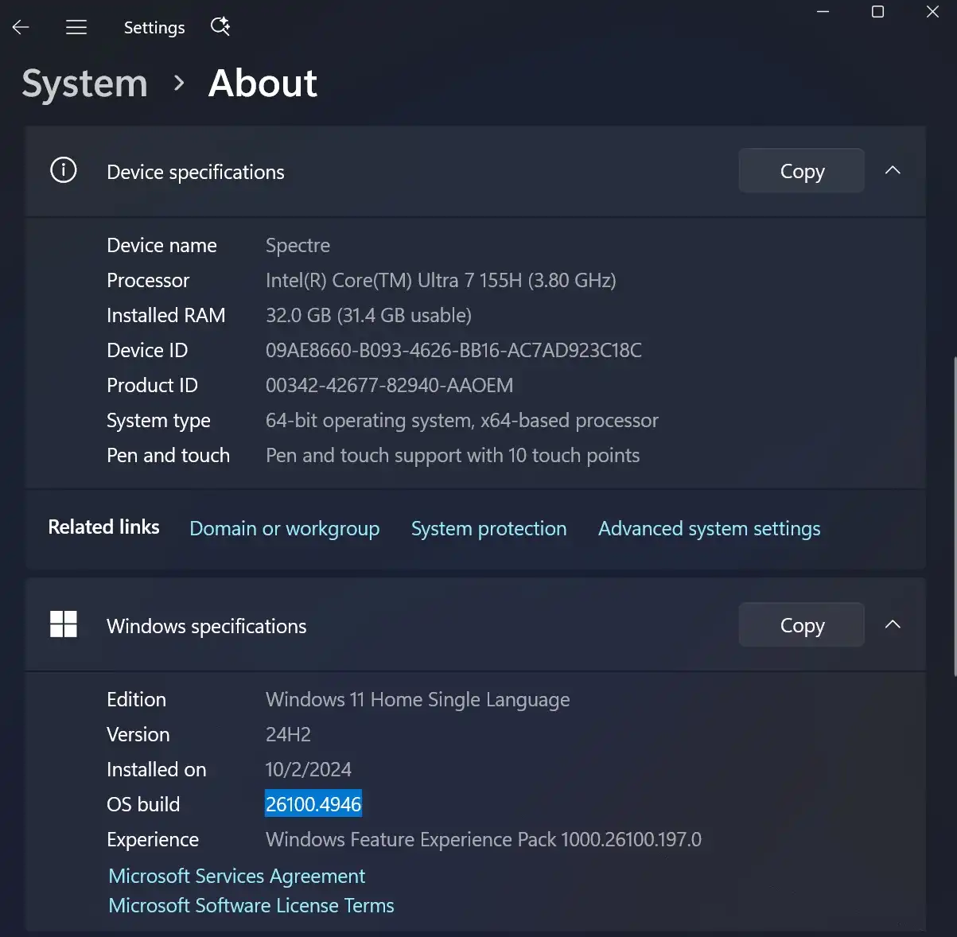Screen dimensions: 957x937
Task: Open the hamburger navigation menu
Action: (76, 28)
